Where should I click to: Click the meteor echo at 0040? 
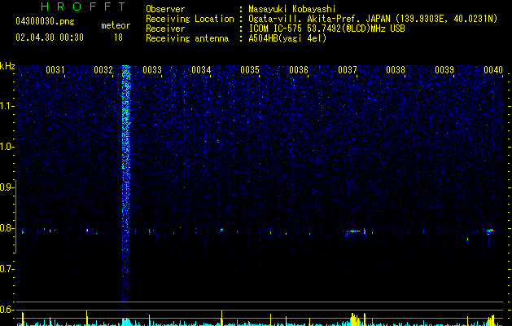tap(490, 231)
